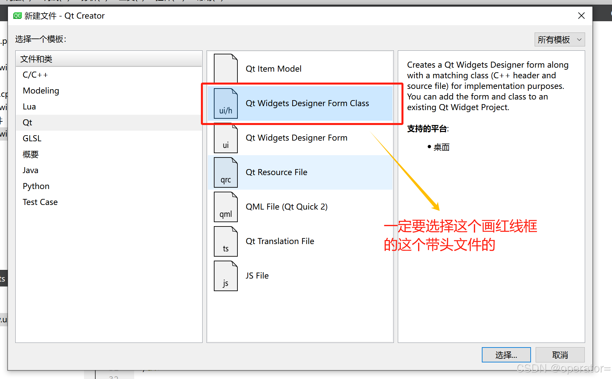Click the qrc Resource File icon

pyautogui.click(x=226, y=172)
